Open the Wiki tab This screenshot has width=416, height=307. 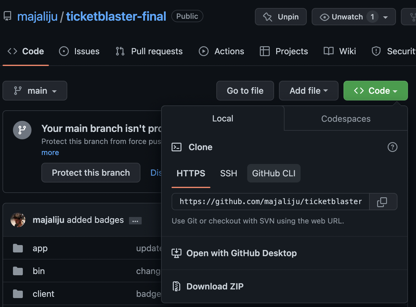[x=340, y=51]
